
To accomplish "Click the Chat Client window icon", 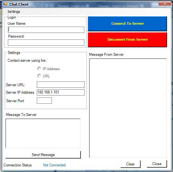I will (5, 4).
